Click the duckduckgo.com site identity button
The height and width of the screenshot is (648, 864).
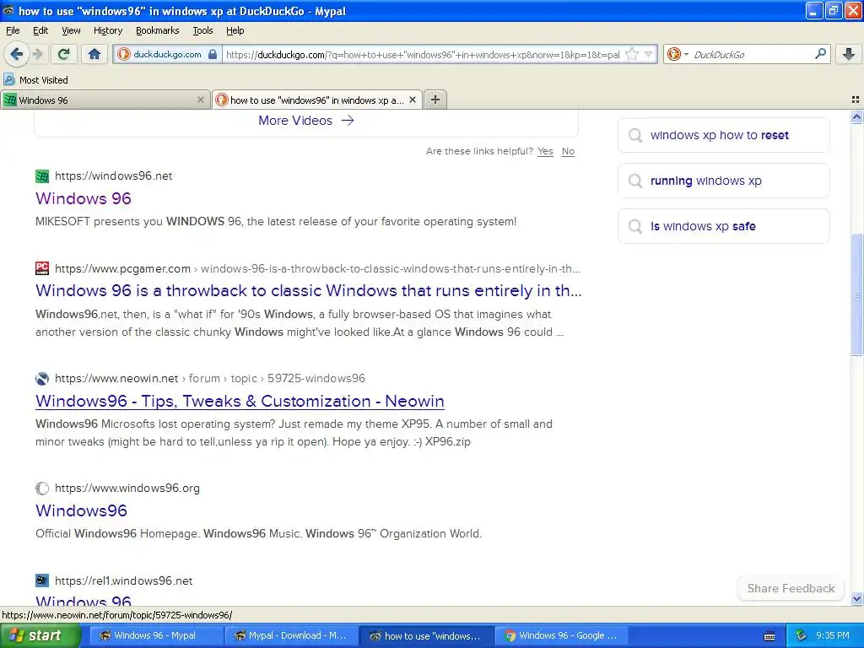167,54
